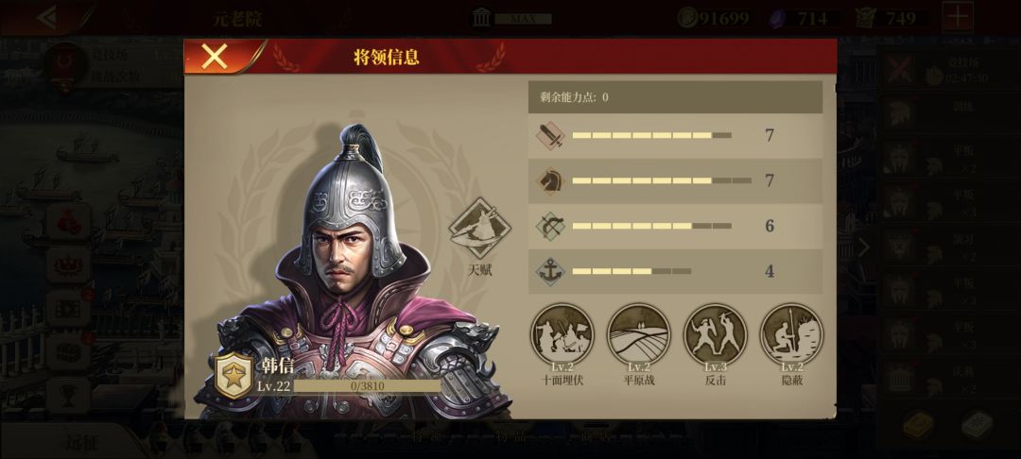Open the 天赋 talent icon
Image resolution: width=1021 pixels, height=459 pixels.
pyautogui.click(x=480, y=229)
